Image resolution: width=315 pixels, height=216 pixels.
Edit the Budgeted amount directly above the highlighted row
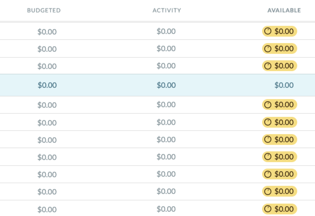tap(47, 66)
